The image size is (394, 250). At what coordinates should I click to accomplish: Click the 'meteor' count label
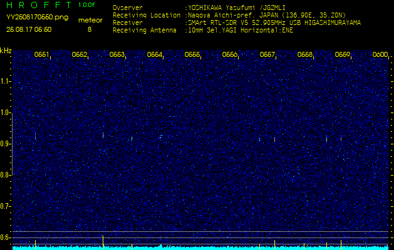(x=90, y=21)
